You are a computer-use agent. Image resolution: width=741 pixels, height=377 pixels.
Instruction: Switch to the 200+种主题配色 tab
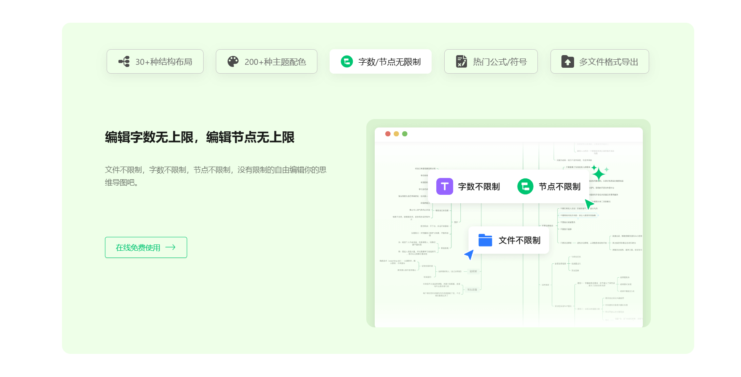pos(266,61)
